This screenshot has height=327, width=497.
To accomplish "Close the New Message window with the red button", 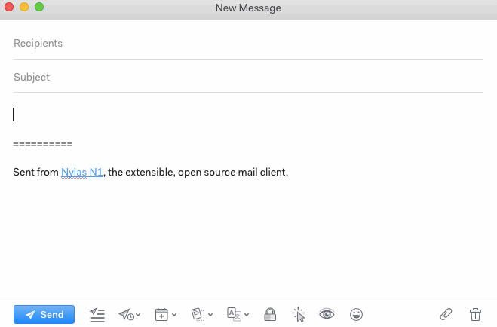I will tap(10, 8).
